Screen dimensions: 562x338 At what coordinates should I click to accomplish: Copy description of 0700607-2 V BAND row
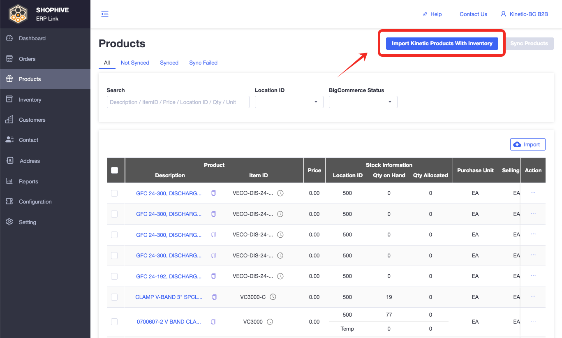pyautogui.click(x=213, y=322)
